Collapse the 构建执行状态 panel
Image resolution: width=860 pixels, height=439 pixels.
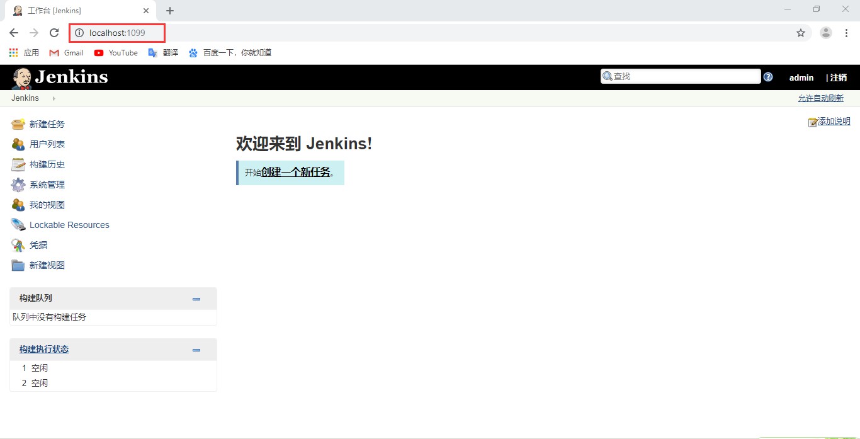(196, 350)
